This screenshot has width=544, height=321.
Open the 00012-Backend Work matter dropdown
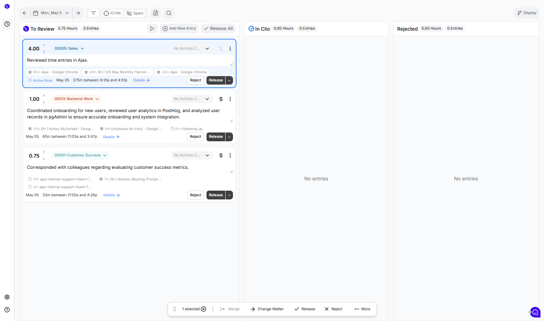[x=77, y=99]
